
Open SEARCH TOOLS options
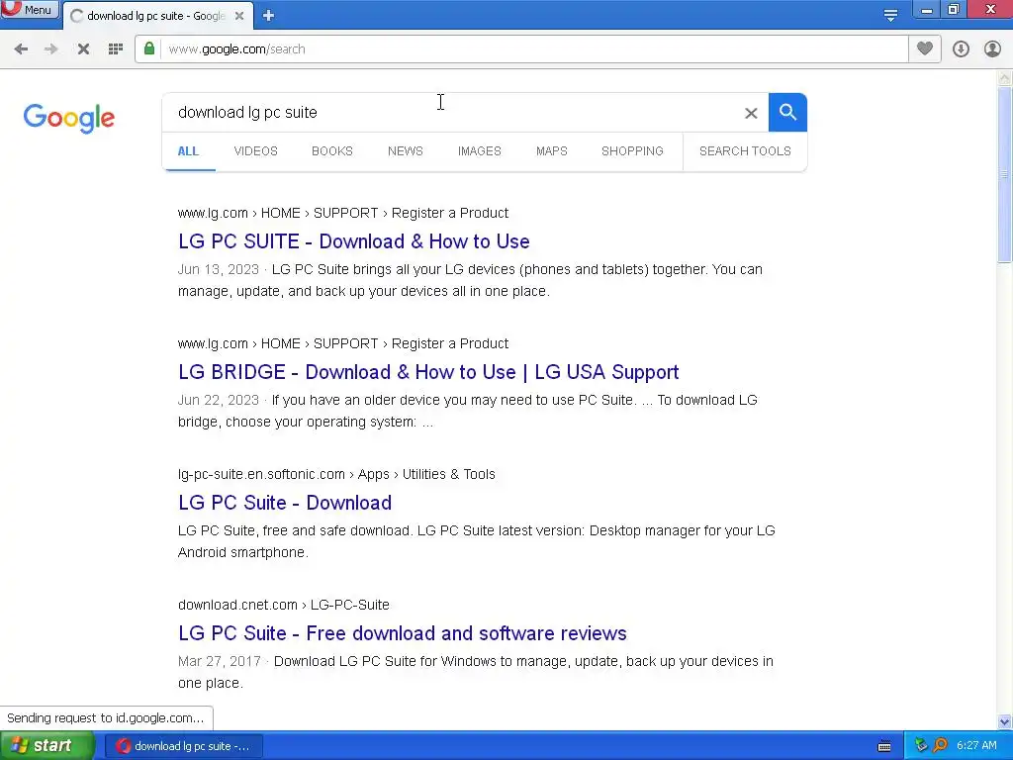pos(745,151)
